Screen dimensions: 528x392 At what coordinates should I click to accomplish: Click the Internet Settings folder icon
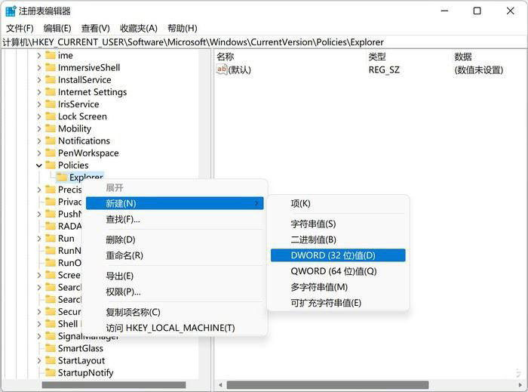click(x=51, y=91)
